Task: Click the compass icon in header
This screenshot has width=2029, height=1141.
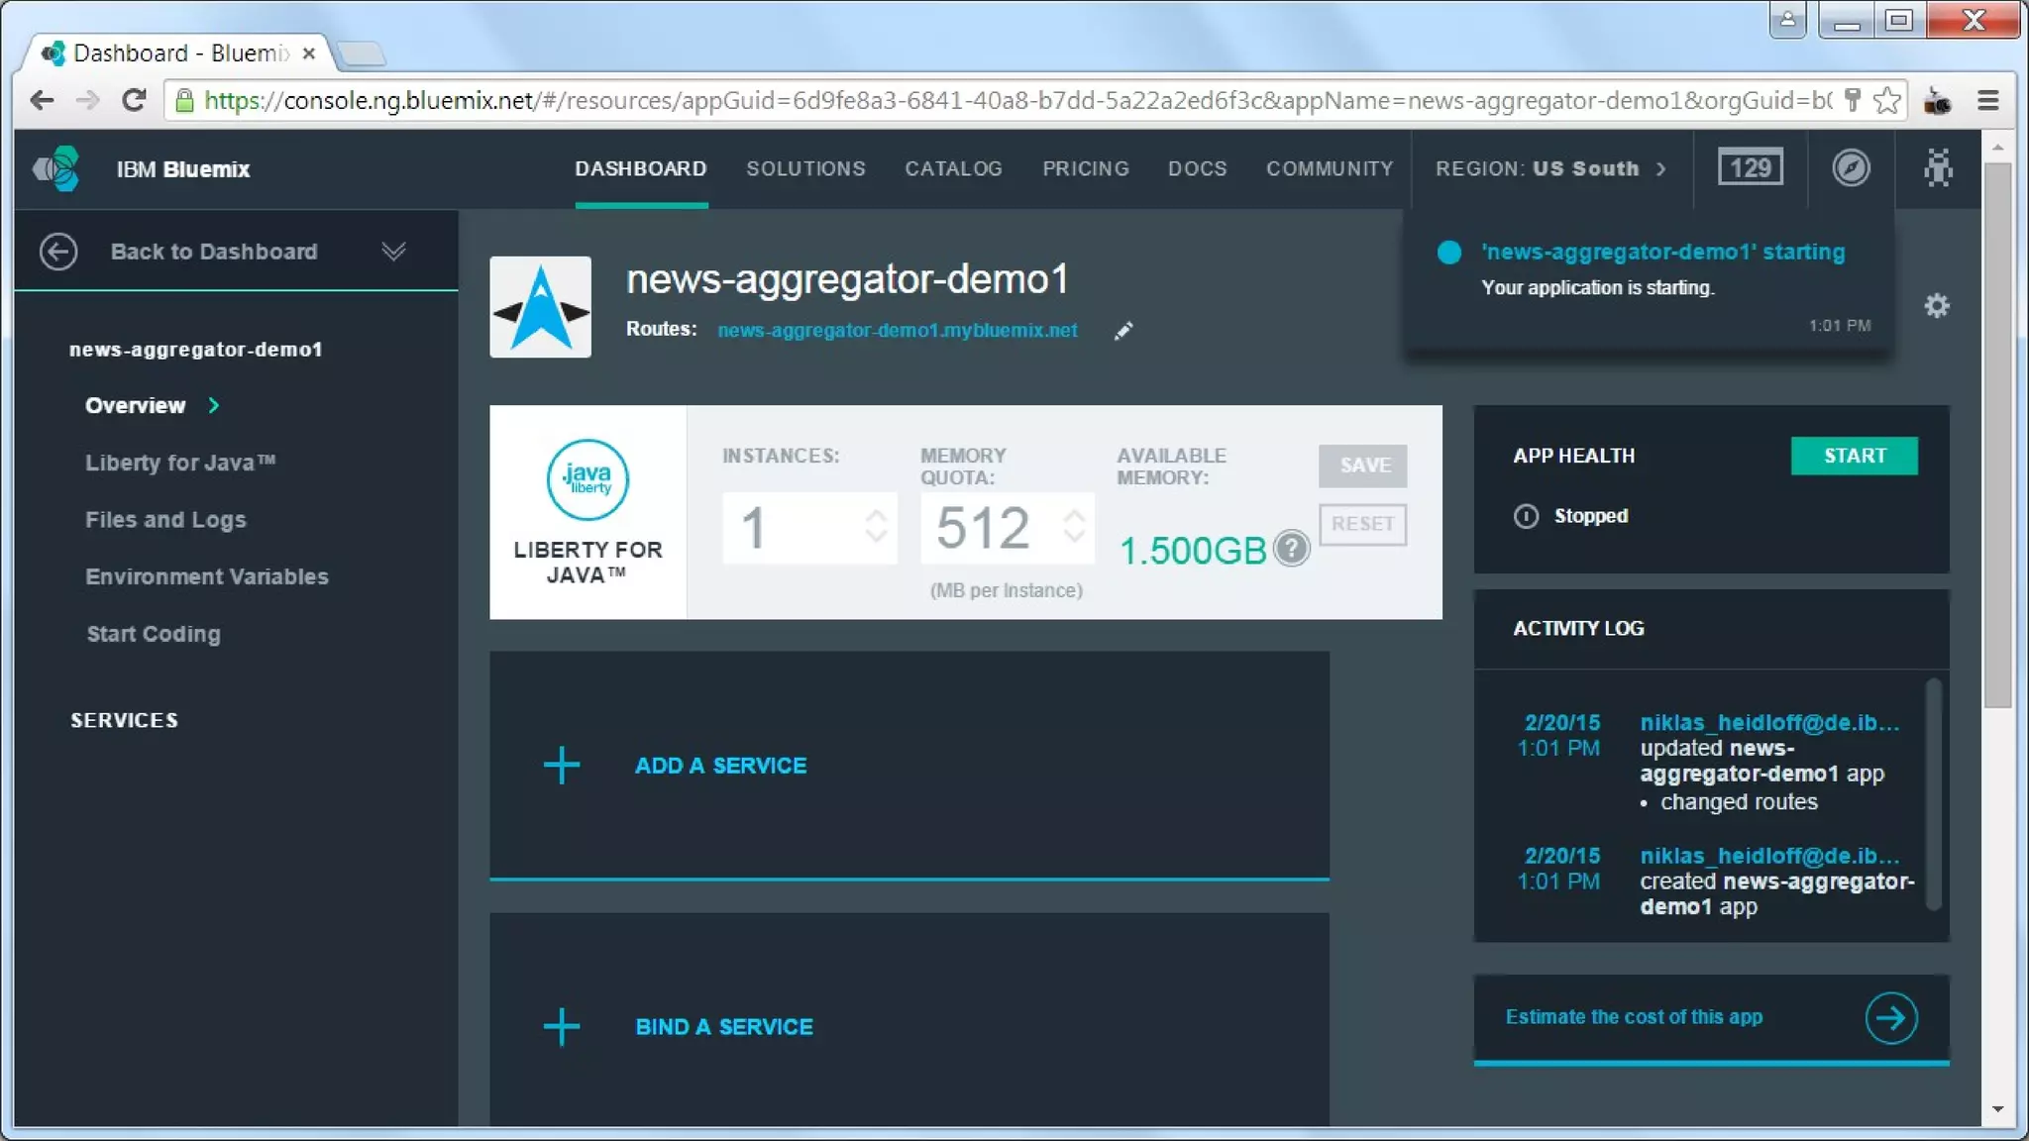Action: click(1850, 167)
